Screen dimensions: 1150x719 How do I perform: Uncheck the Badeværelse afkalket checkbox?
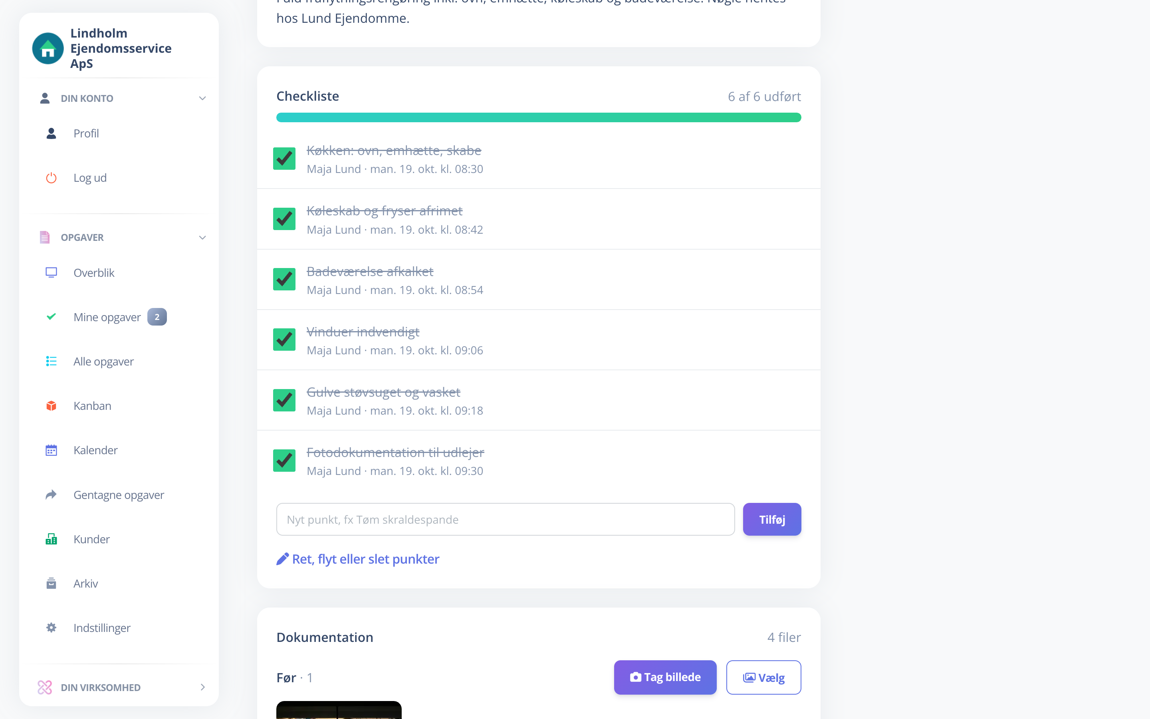284,280
